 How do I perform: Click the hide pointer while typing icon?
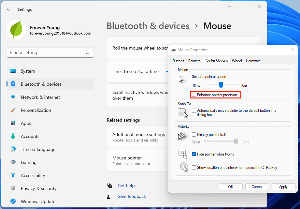[183, 155]
